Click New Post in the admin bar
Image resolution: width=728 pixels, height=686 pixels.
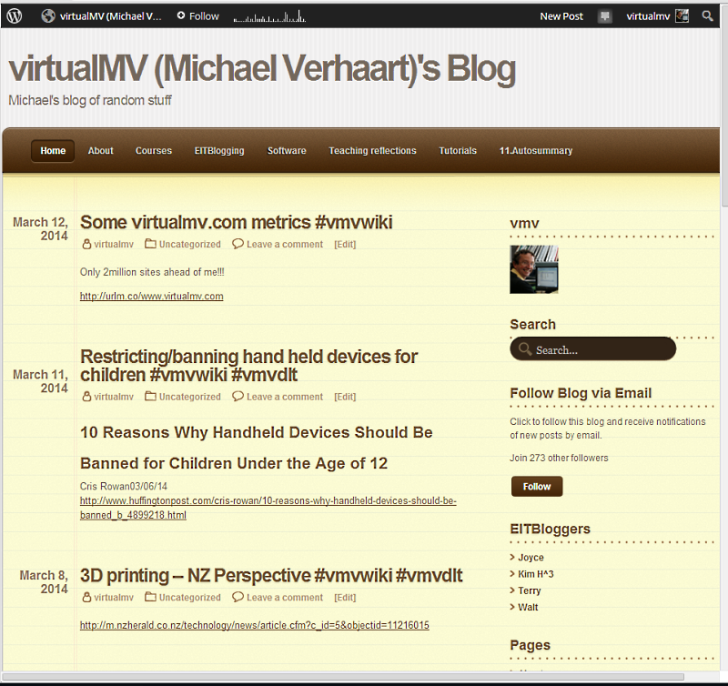coord(561,16)
